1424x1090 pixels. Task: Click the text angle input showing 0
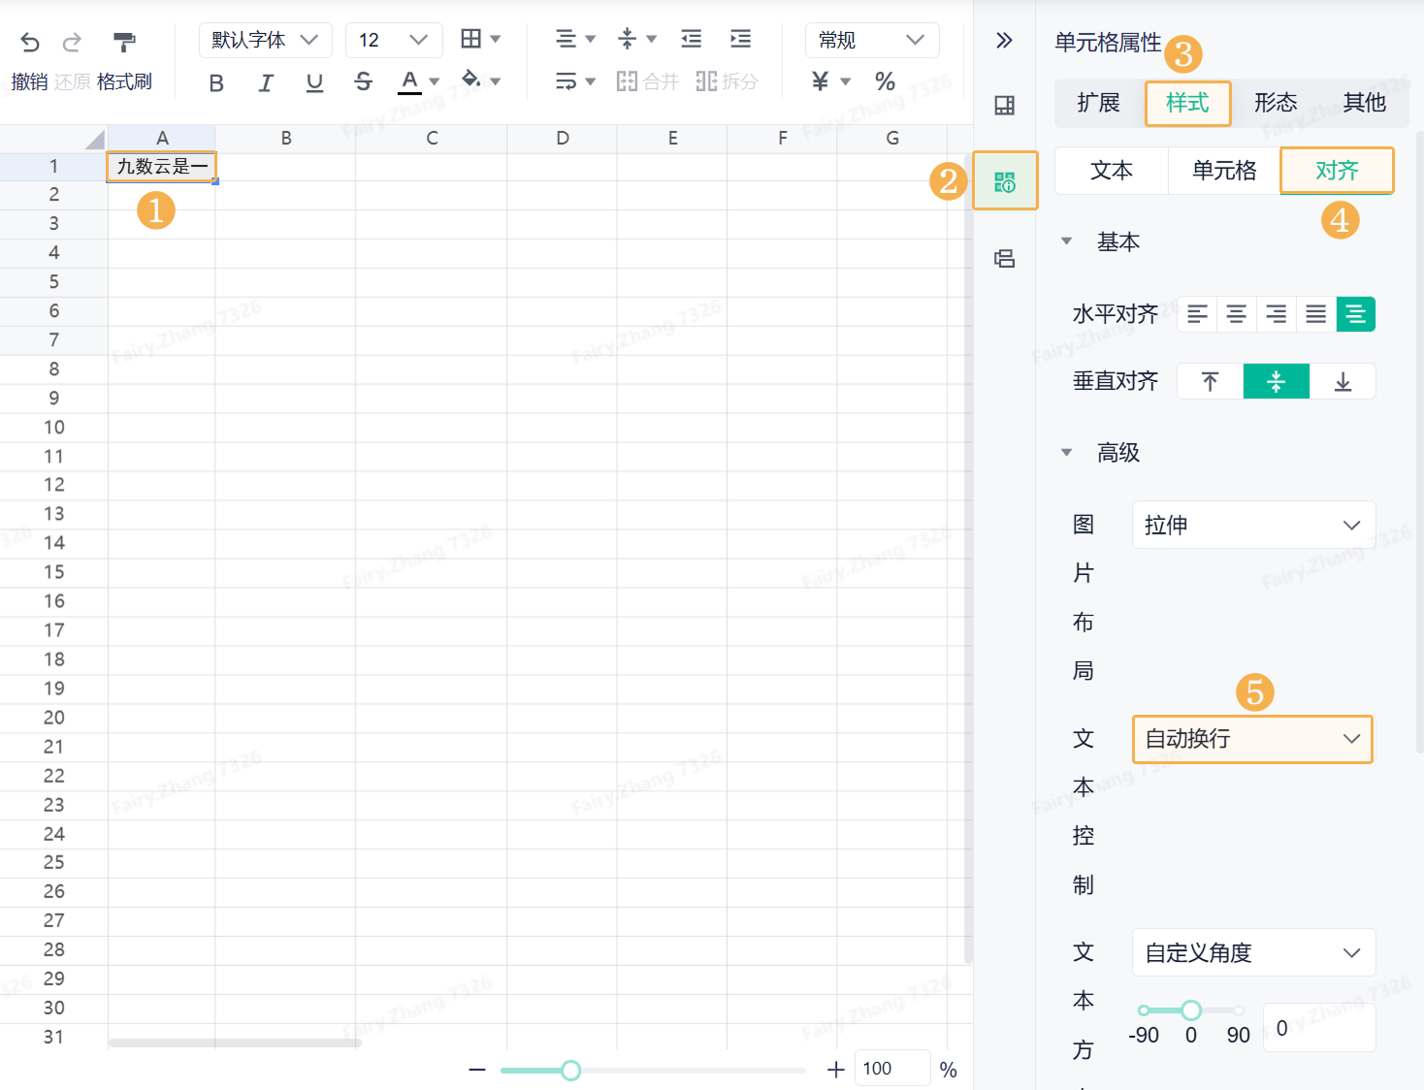point(1319,1028)
